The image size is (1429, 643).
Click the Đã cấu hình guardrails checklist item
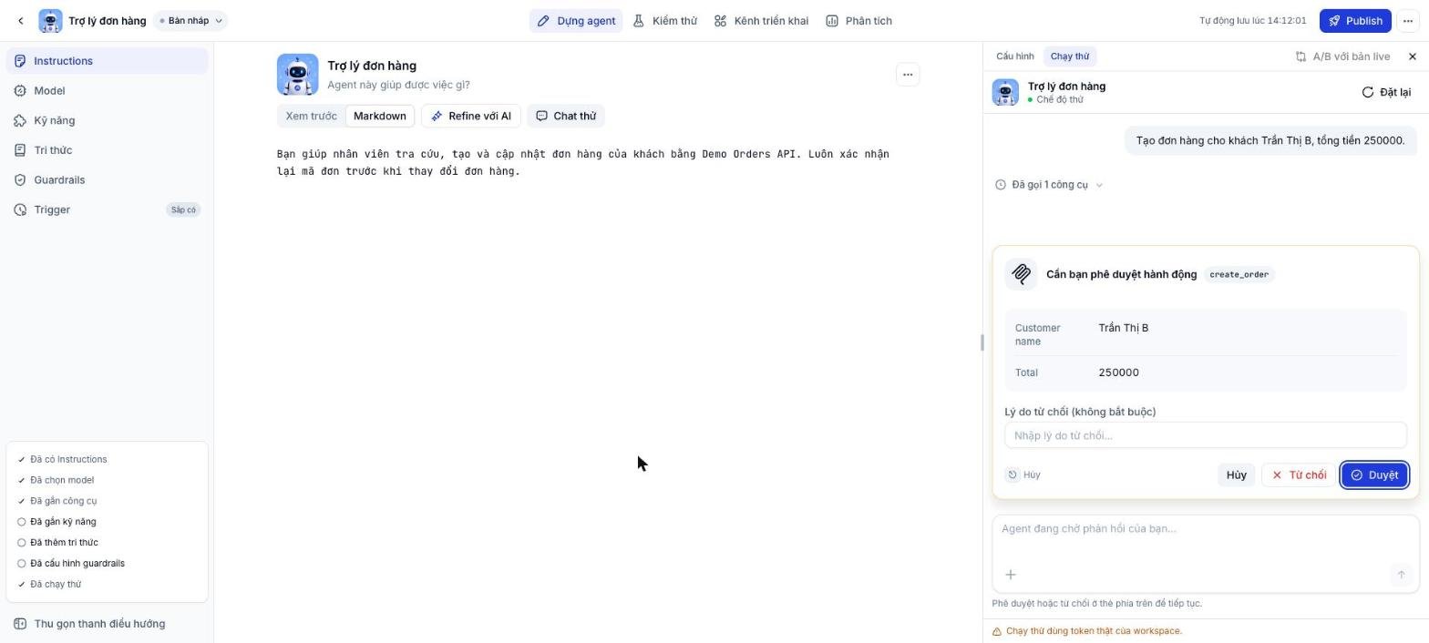coord(77,564)
